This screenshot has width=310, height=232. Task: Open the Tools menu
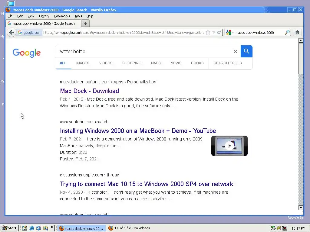pyautogui.click(x=78, y=16)
